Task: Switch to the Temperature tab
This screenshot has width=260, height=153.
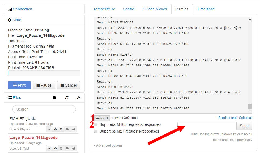Action: [104, 9]
